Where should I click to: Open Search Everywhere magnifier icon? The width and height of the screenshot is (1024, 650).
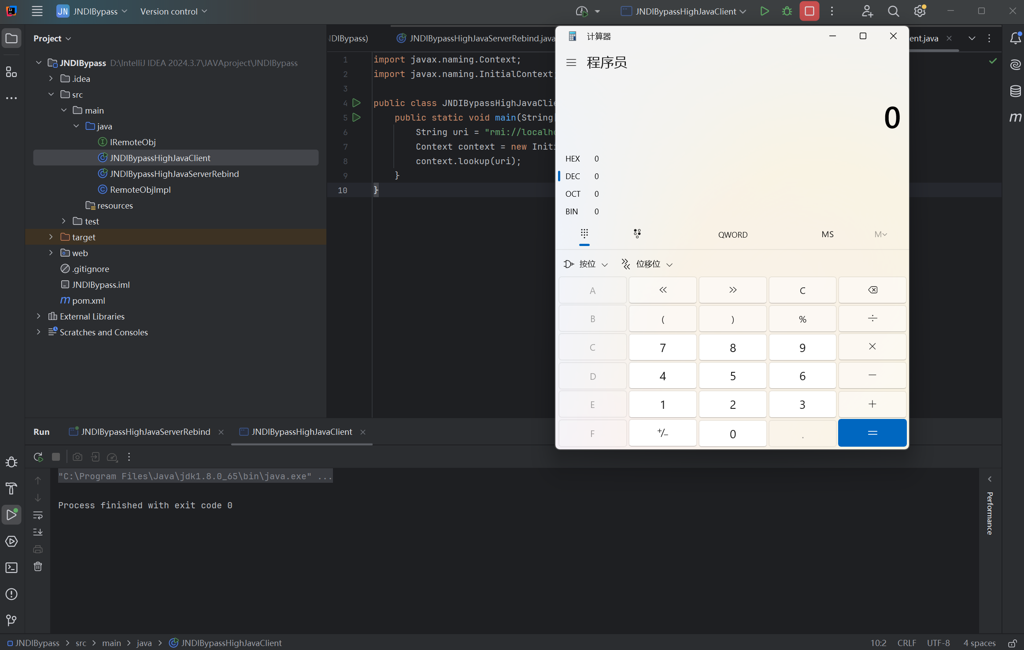coord(894,11)
